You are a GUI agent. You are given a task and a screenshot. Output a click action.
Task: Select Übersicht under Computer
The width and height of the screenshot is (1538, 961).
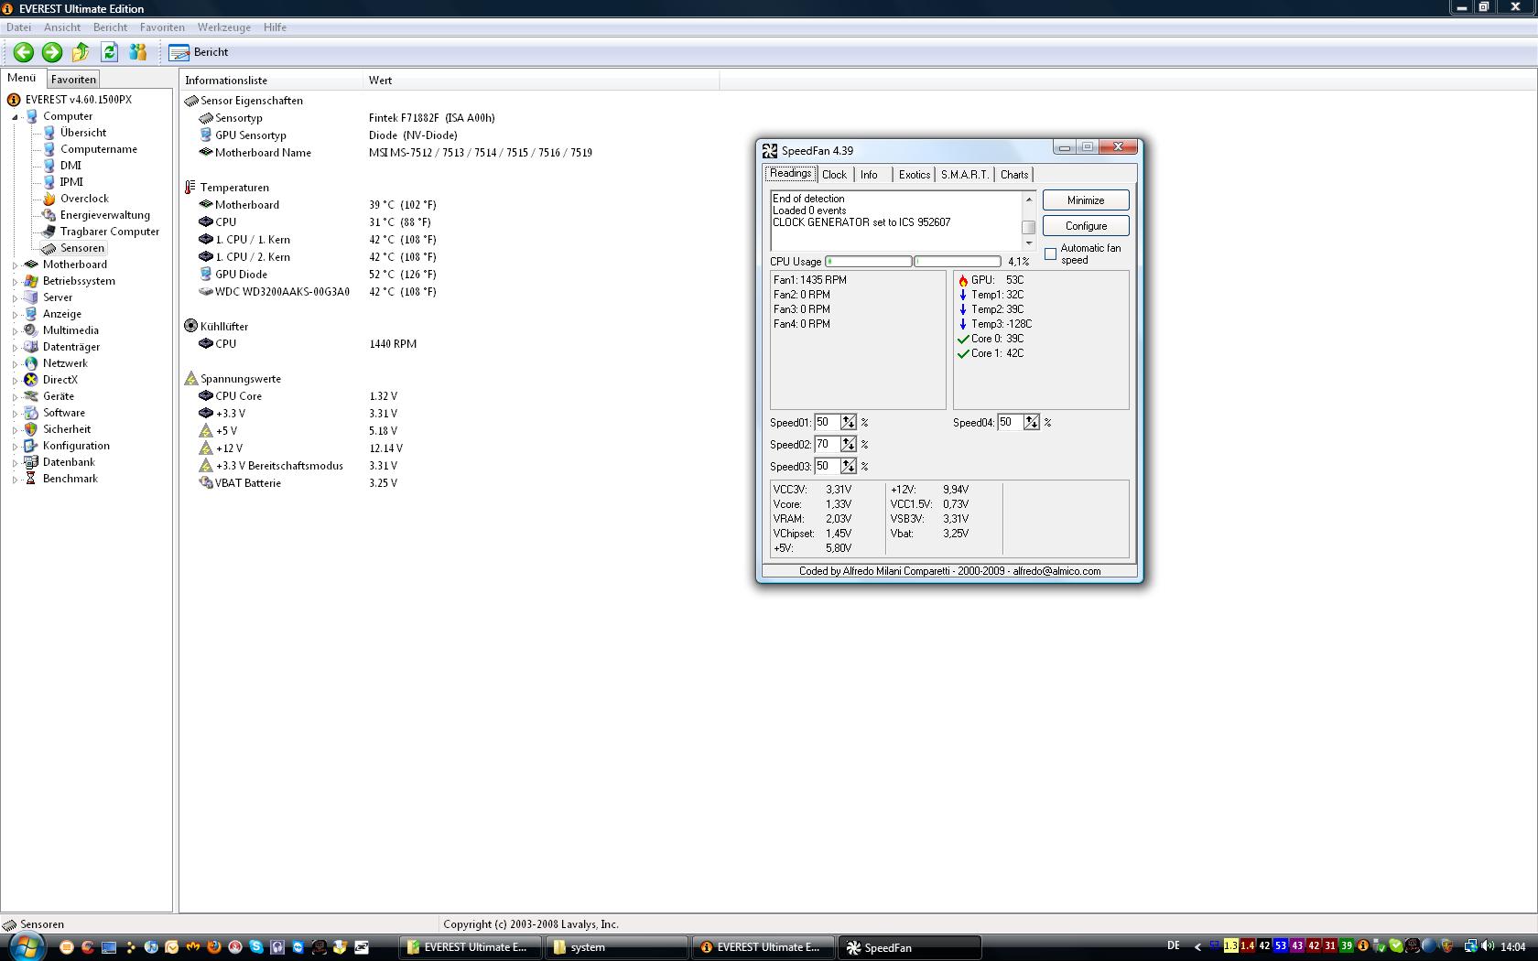pos(83,133)
